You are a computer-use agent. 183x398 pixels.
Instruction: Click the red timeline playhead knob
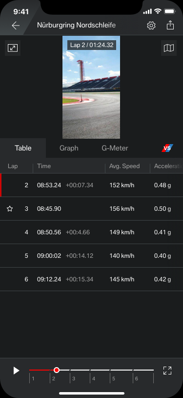pos(57,370)
